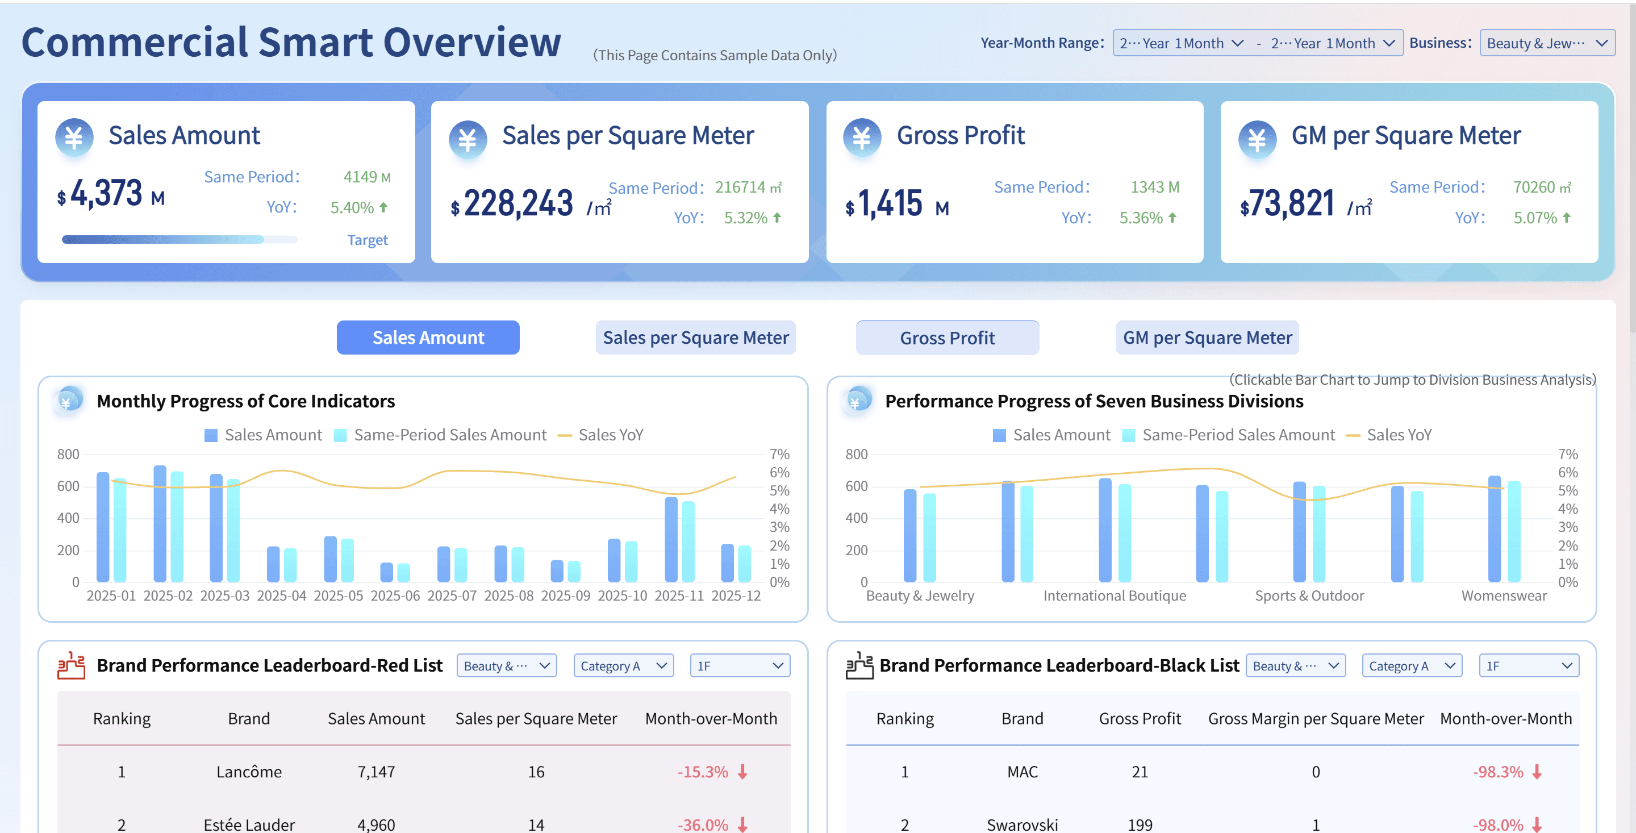Toggle Sales YoY legend in Seven Business Divisions chart

[x=1389, y=435]
